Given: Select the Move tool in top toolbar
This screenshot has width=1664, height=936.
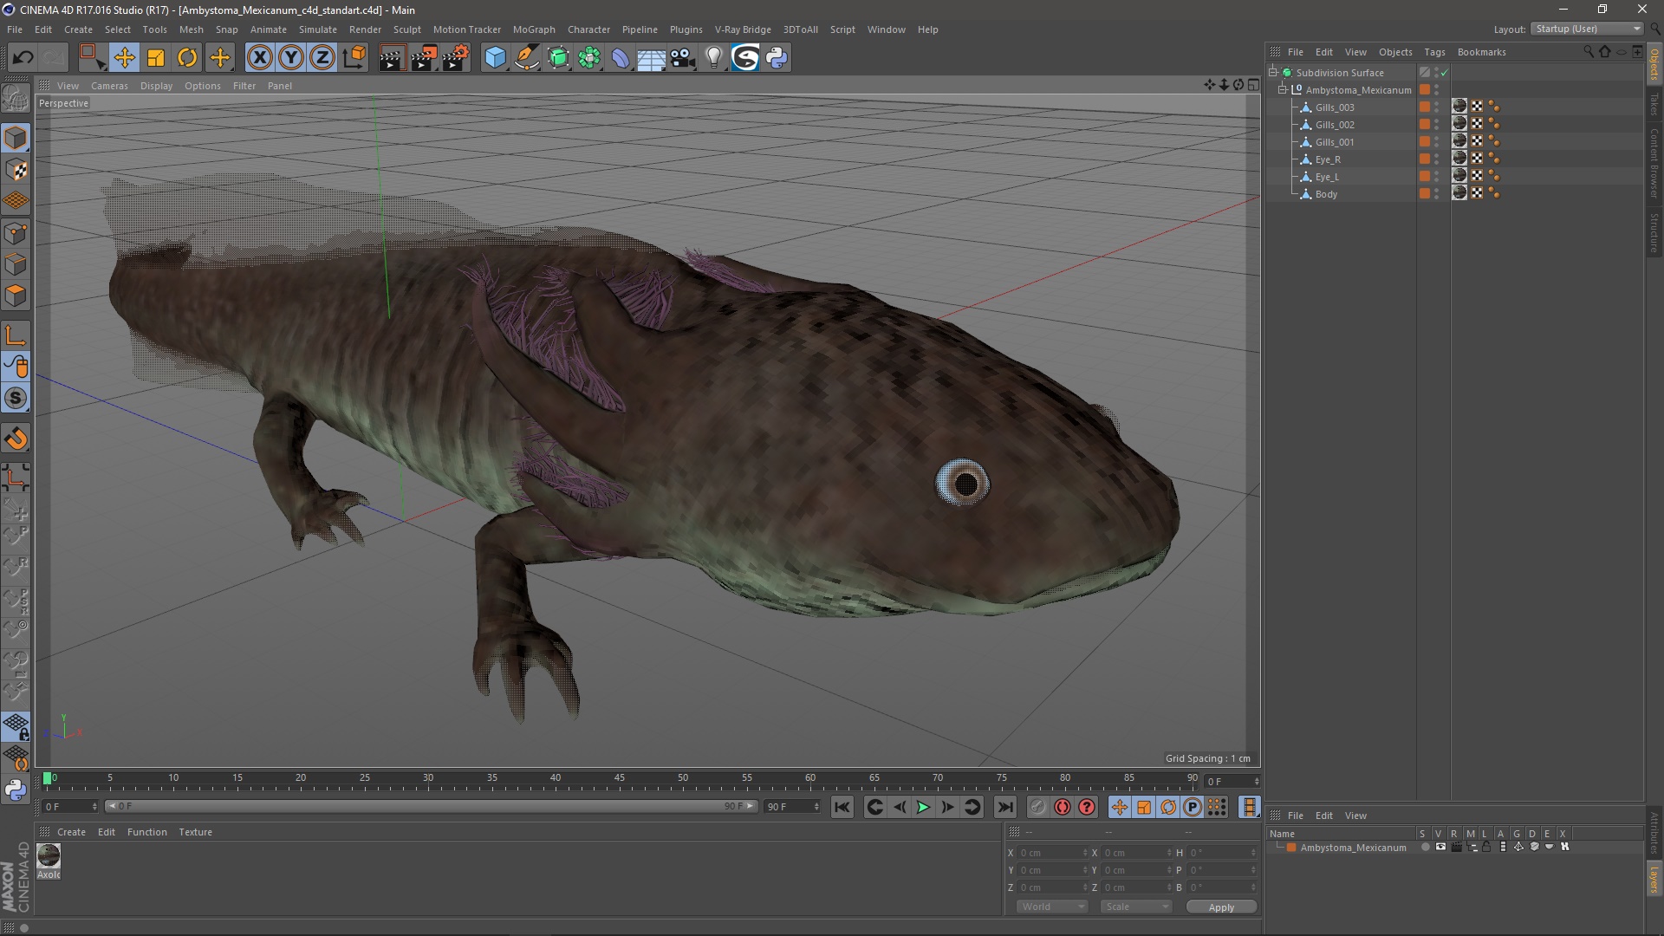Looking at the screenshot, I should 124,58.
